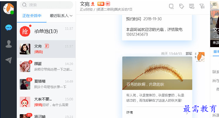Click the [语音] voice message label
219x118 pixels.
(x=39, y=52)
